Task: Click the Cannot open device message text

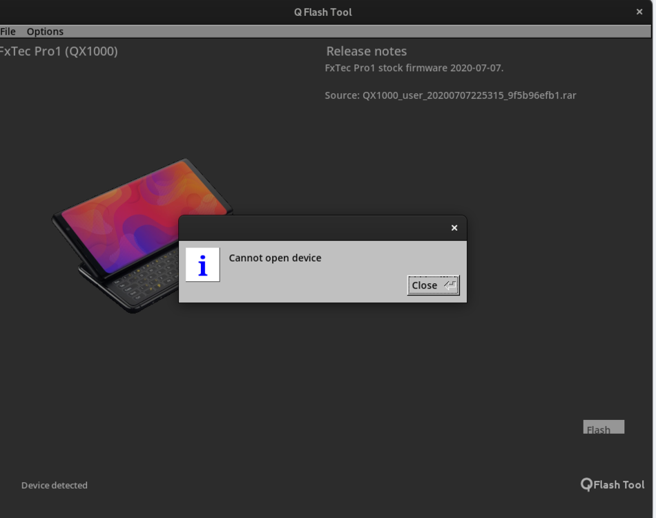Action: [275, 258]
